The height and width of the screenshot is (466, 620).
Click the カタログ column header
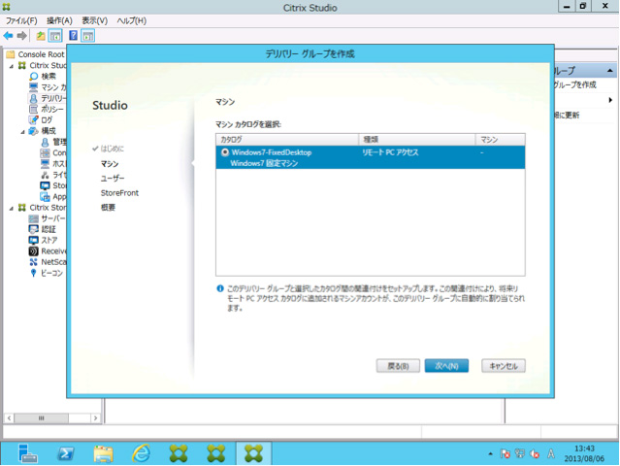click(287, 140)
